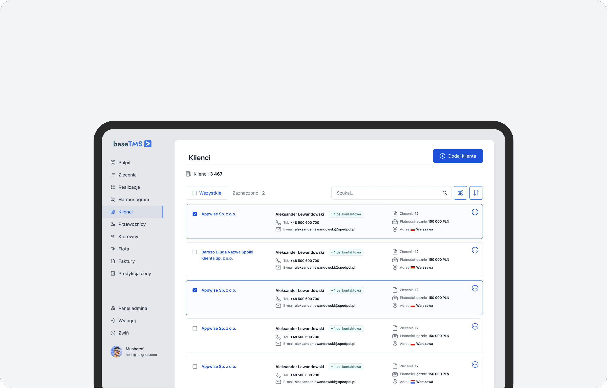Click the search magnifier icon
The height and width of the screenshot is (388, 607).
coord(445,193)
